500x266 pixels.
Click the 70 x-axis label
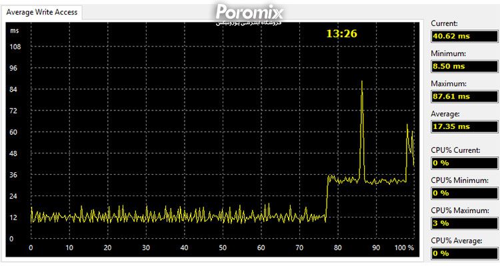pyautogui.click(x=299, y=247)
